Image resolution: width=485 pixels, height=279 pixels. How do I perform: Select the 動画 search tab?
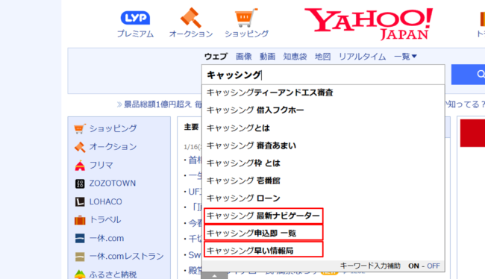tap(267, 57)
